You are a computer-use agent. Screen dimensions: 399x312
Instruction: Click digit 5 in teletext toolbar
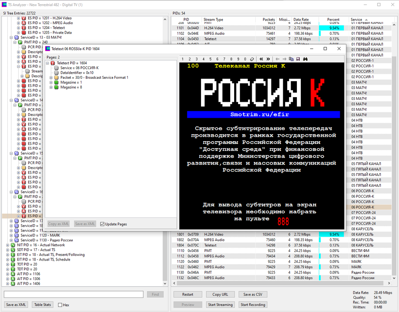tap(210, 59)
